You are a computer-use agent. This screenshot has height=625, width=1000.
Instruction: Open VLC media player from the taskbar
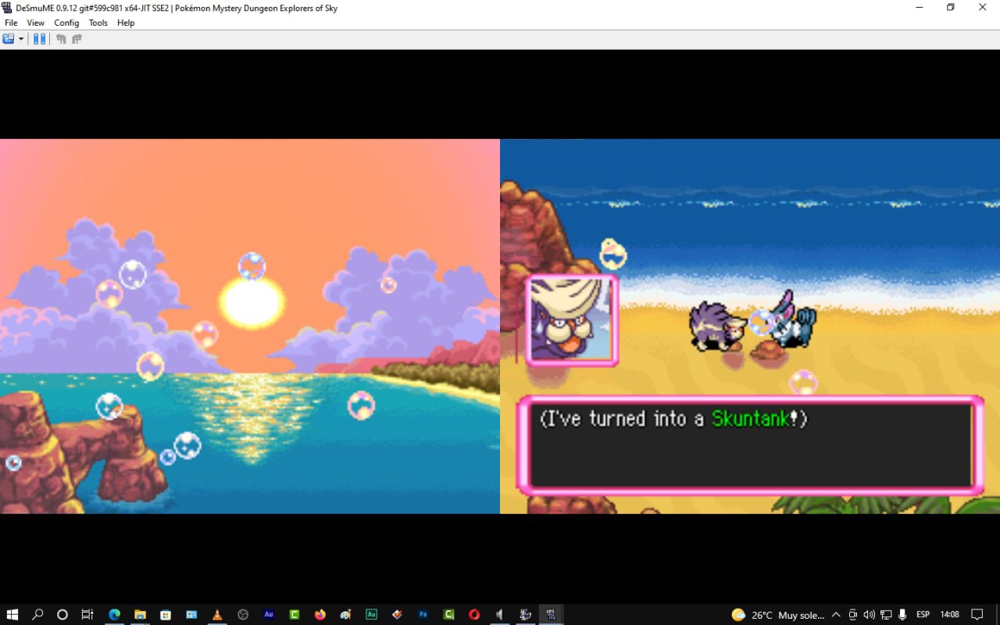(217, 615)
